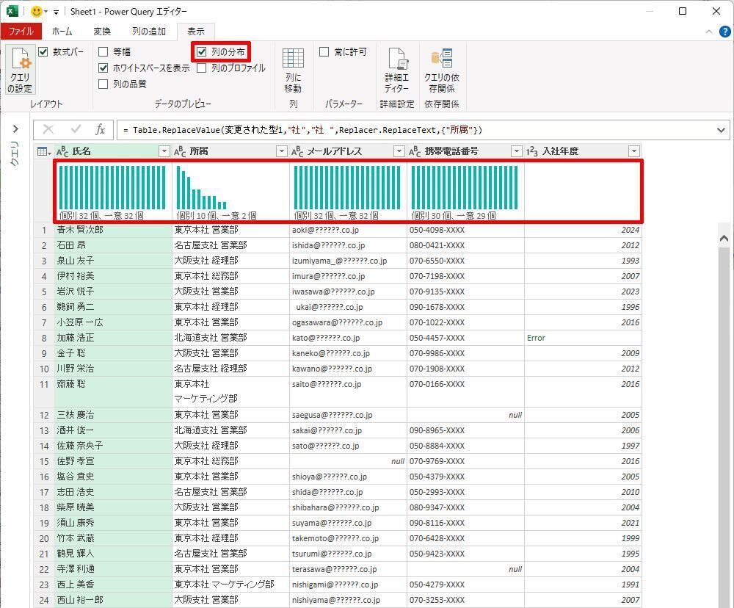This screenshot has height=608, width=734.
Task: Open filter dropdown for 所属 column
Action: tap(281, 151)
